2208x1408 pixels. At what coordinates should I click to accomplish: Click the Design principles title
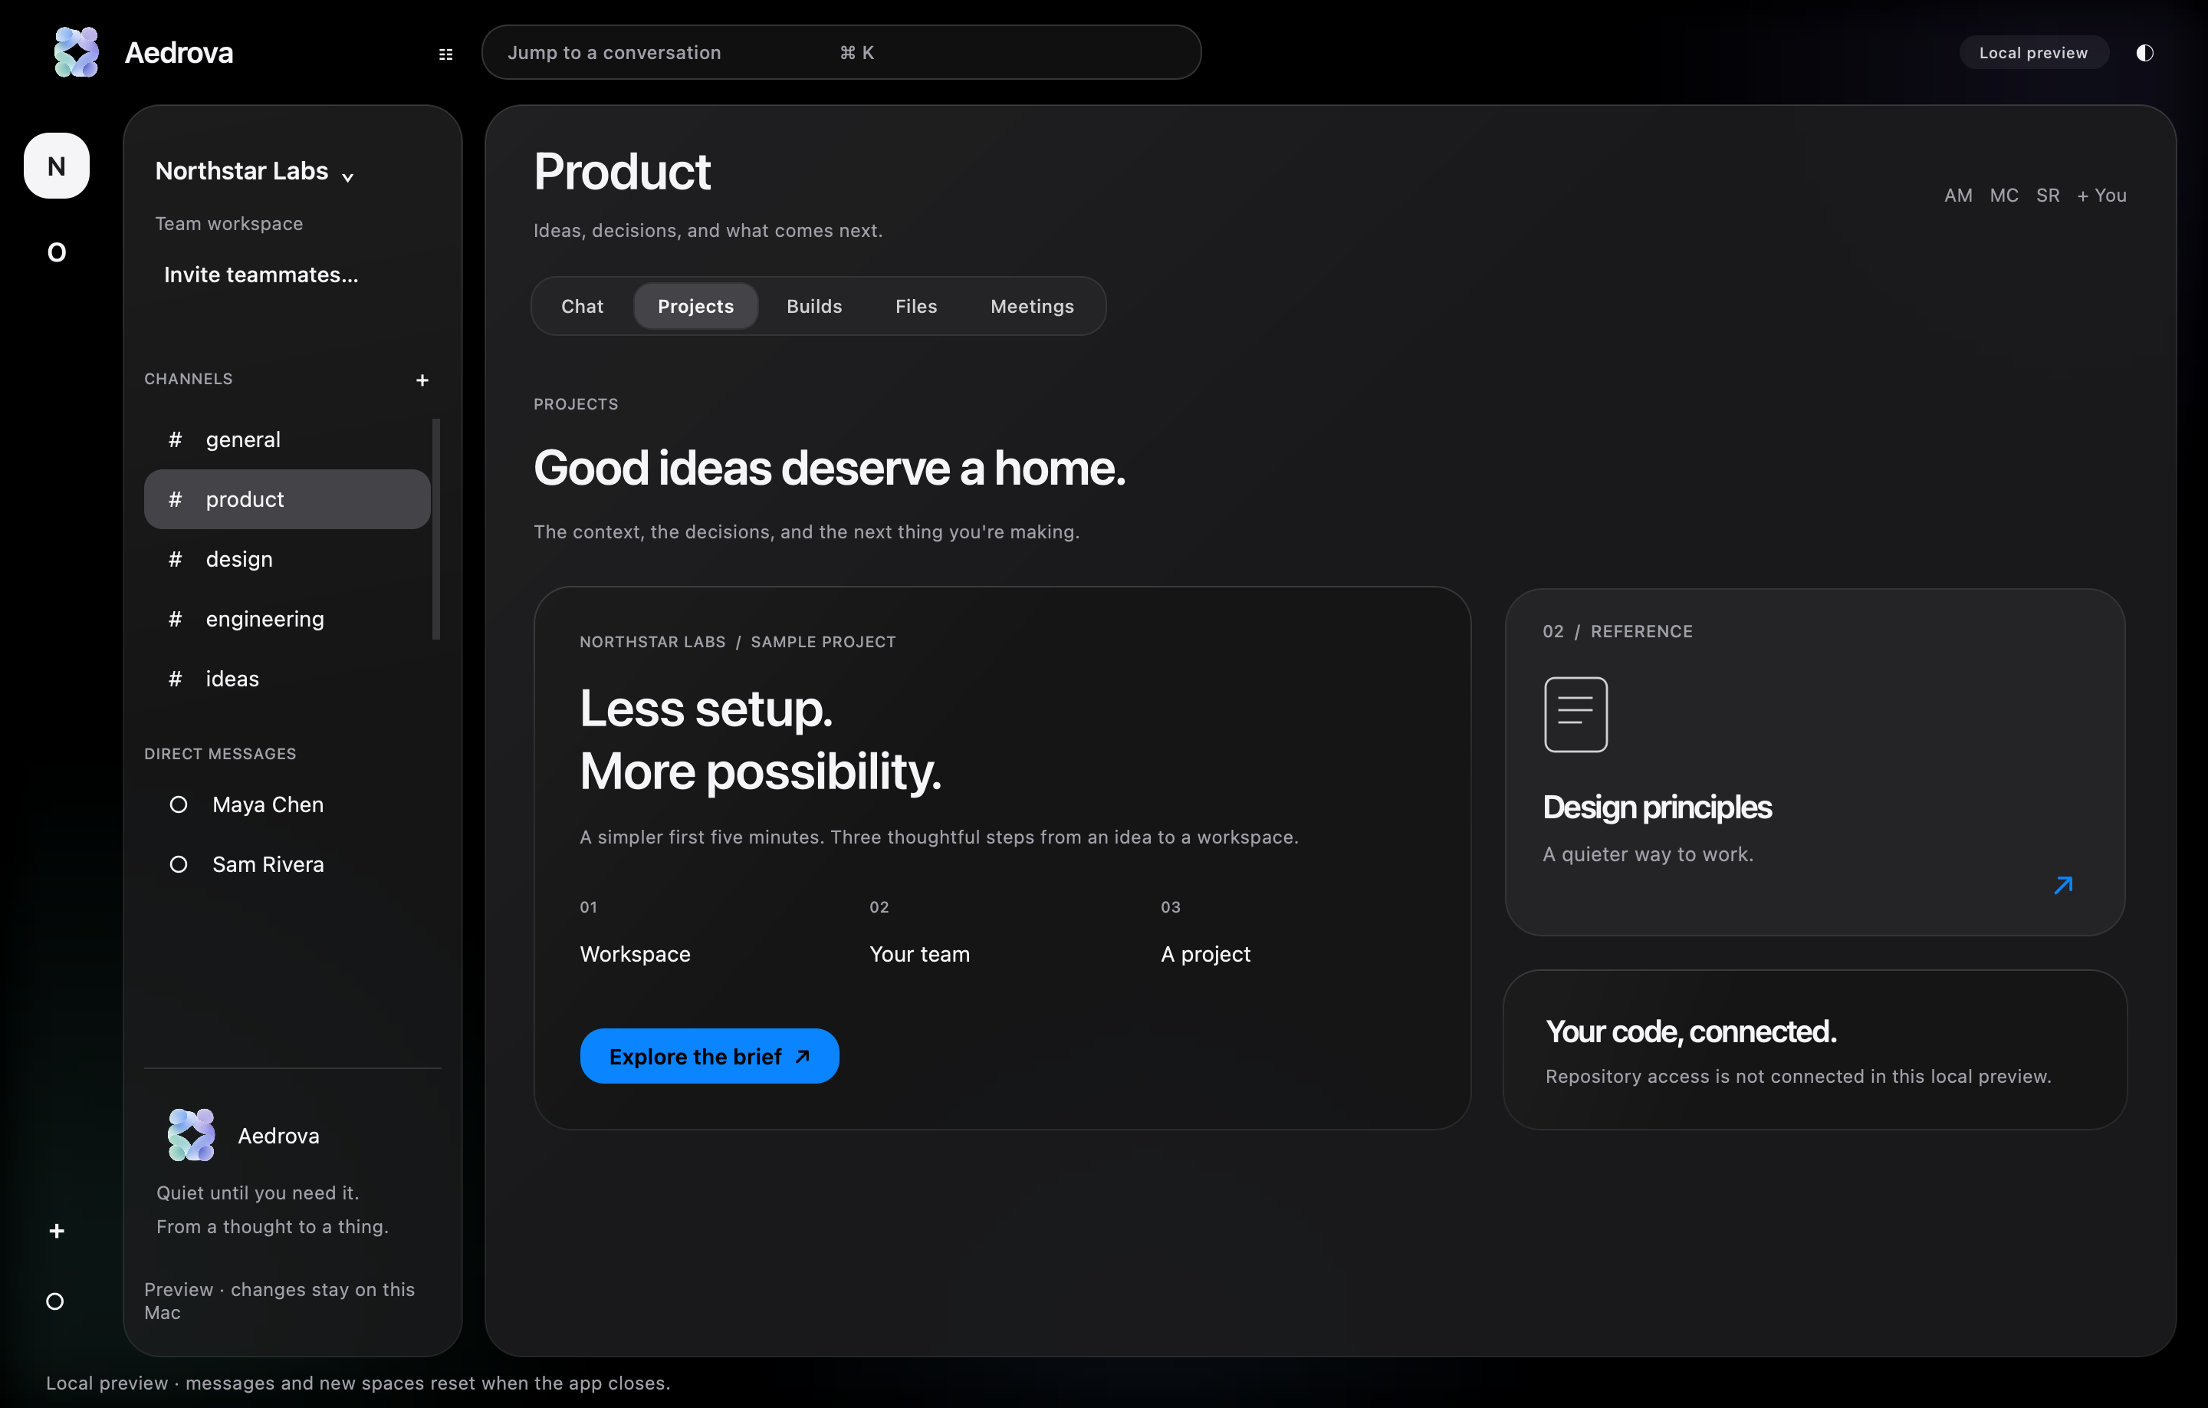[x=1657, y=808]
